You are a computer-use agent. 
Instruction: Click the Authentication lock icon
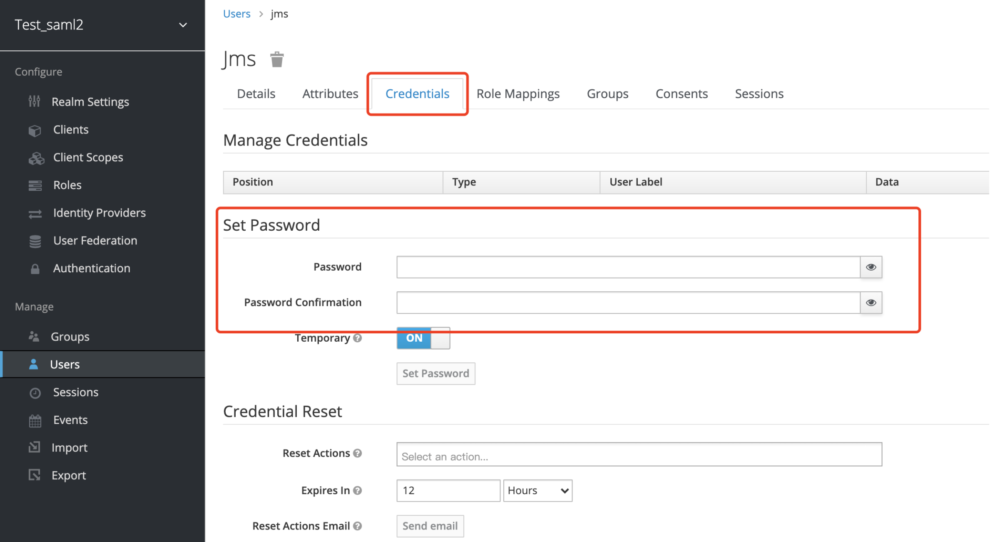(35, 269)
